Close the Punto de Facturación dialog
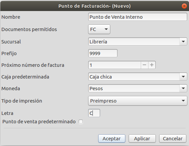Screen dimensions: 189x146 [184, 6]
